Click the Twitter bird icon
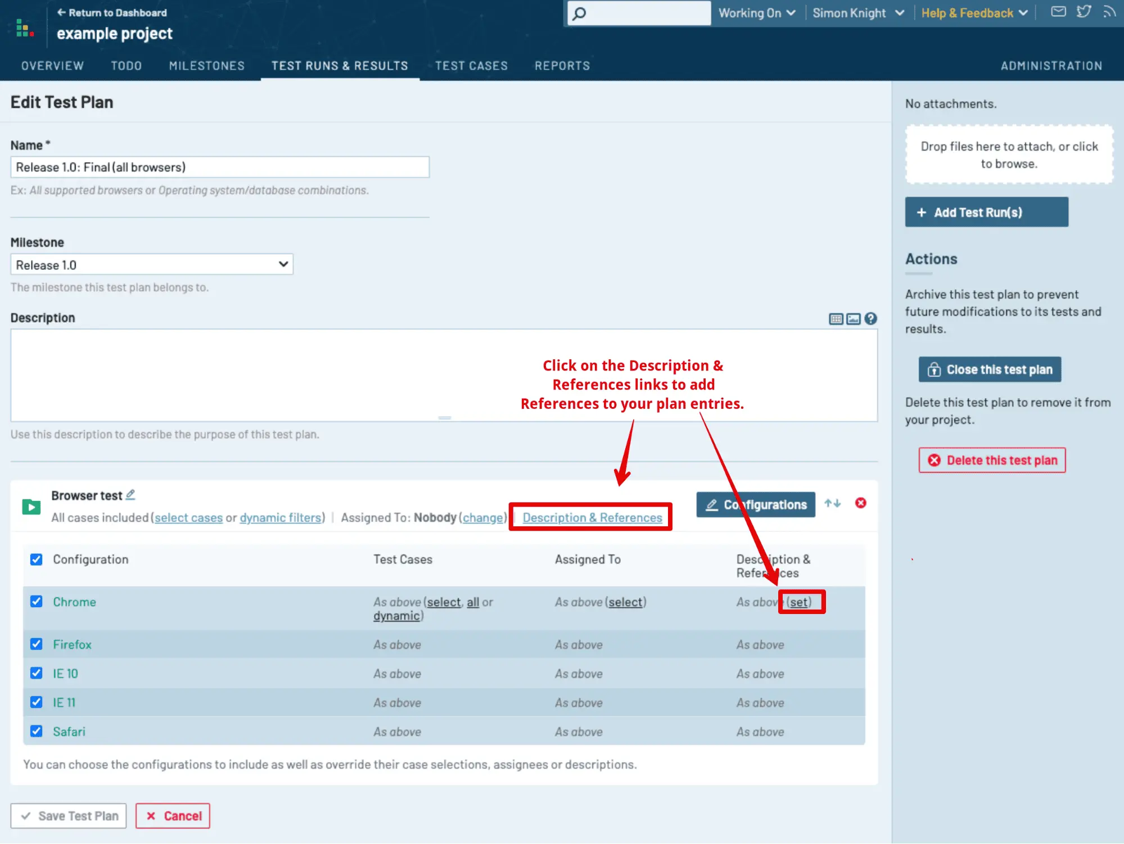Image resolution: width=1124 pixels, height=844 pixels. tap(1084, 12)
